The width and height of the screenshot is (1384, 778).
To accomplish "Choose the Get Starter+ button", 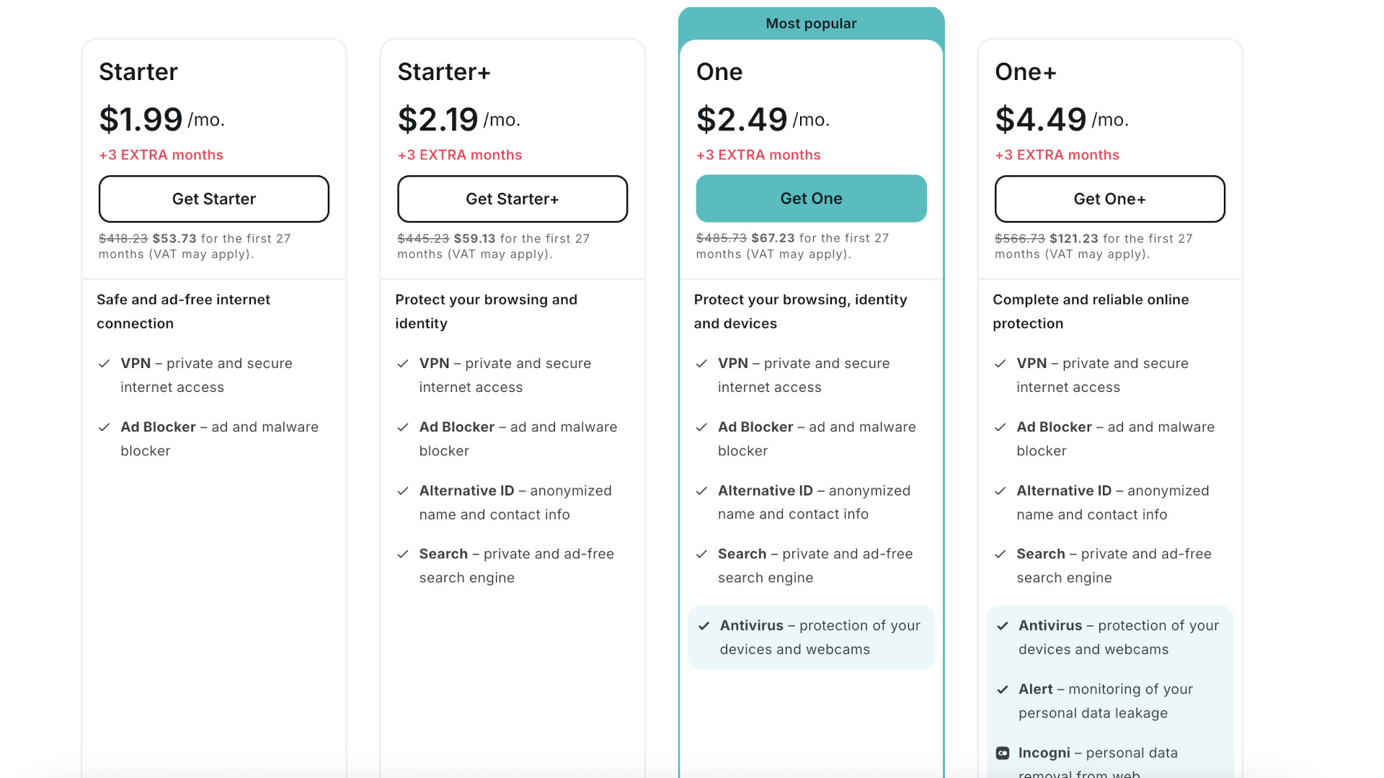I will point(512,199).
